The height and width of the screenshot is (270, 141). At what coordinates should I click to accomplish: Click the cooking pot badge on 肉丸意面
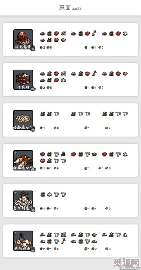(33, 48)
